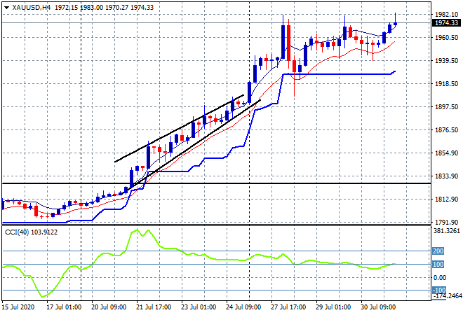
Task: Click the latest blue candle at chart's right edge
Action: pos(396,24)
